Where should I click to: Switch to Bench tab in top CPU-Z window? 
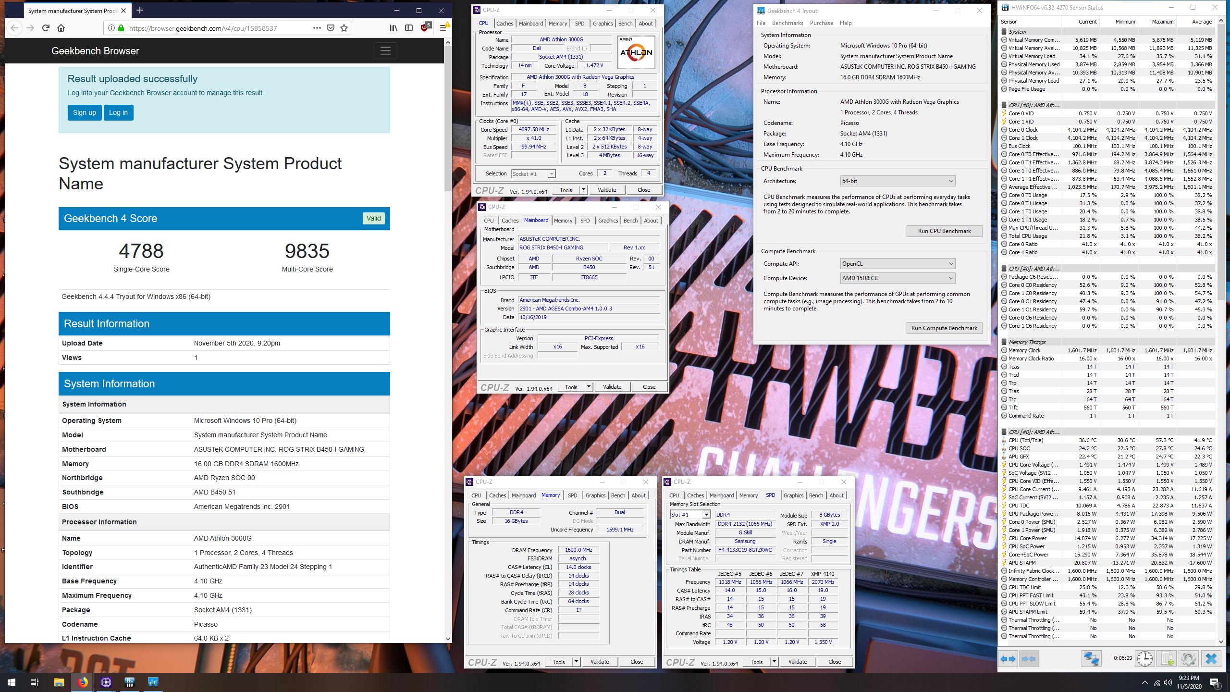[625, 24]
